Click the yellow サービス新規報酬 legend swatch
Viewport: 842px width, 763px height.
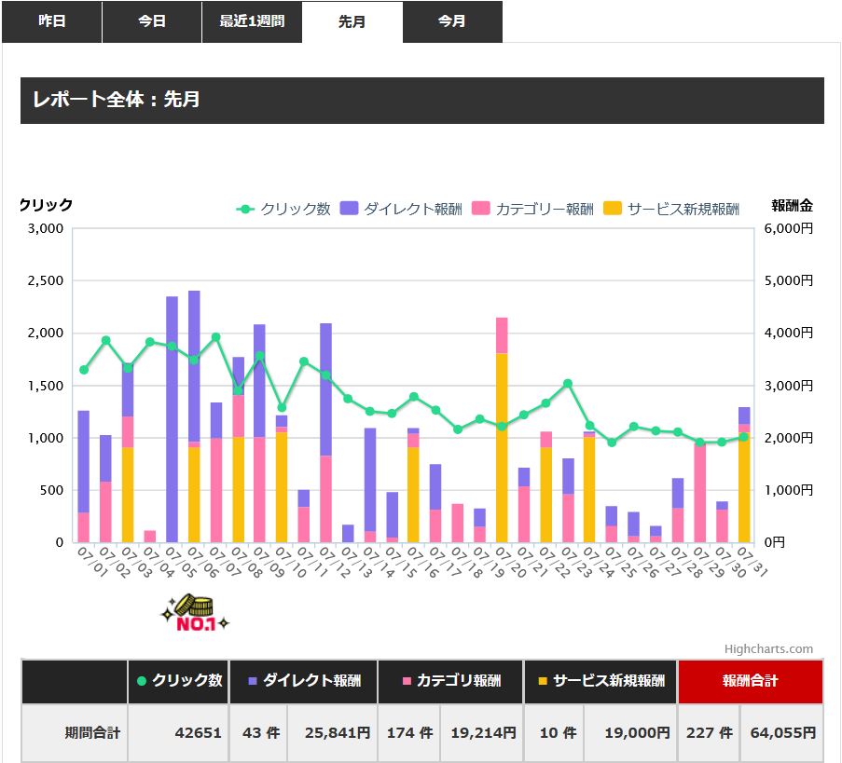[613, 208]
